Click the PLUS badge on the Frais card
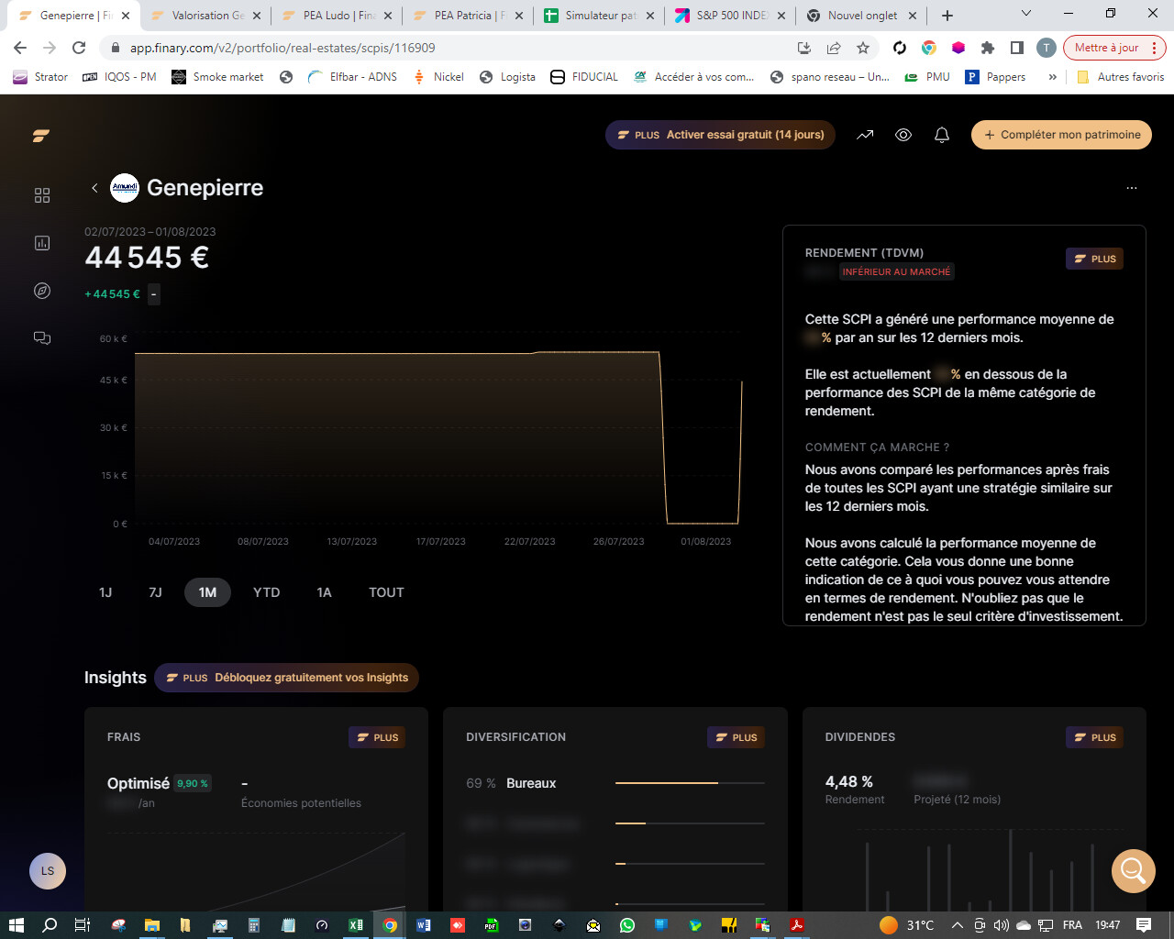The width and height of the screenshot is (1174, 939). [x=377, y=737]
